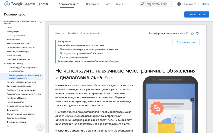Open the межстраничные объявления inline link

point(90,85)
